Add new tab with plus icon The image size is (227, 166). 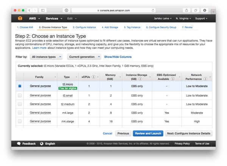coord(213,12)
